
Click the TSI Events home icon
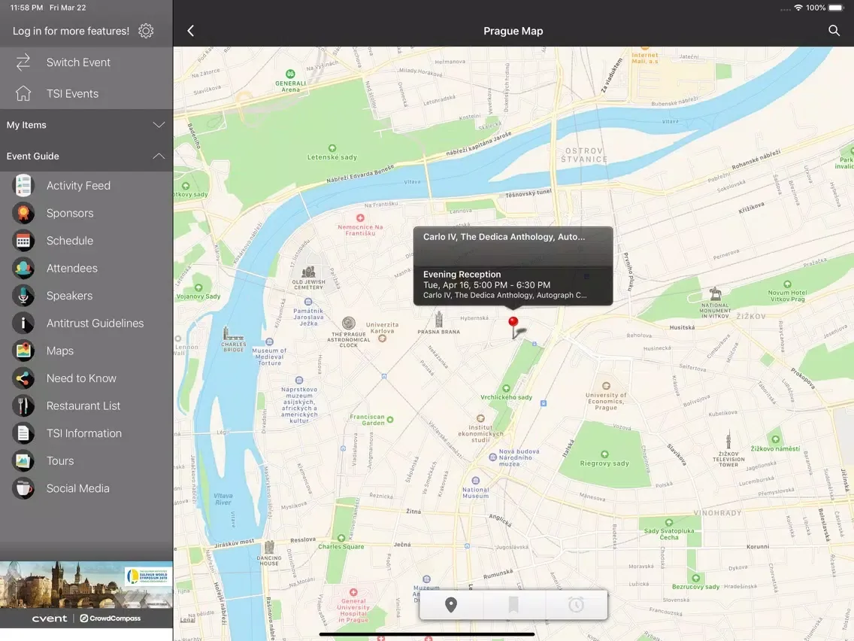tap(23, 94)
